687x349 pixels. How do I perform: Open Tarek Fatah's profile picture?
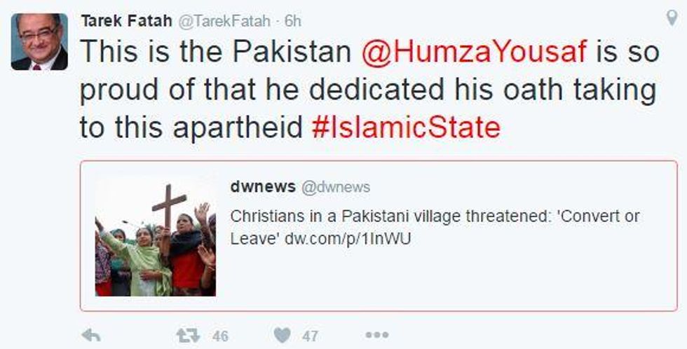pyautogui.click(x=39, y=41)
